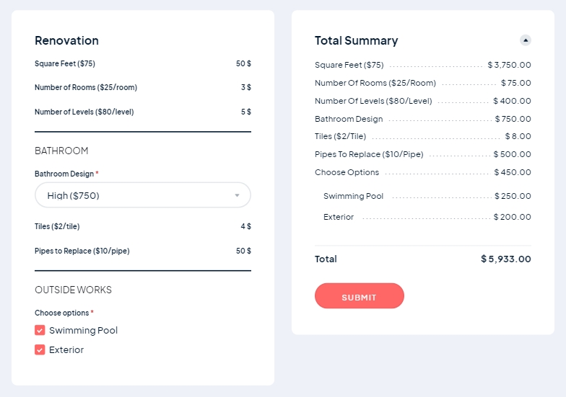Click the Choose Options summary row

(x=422, y=172)
